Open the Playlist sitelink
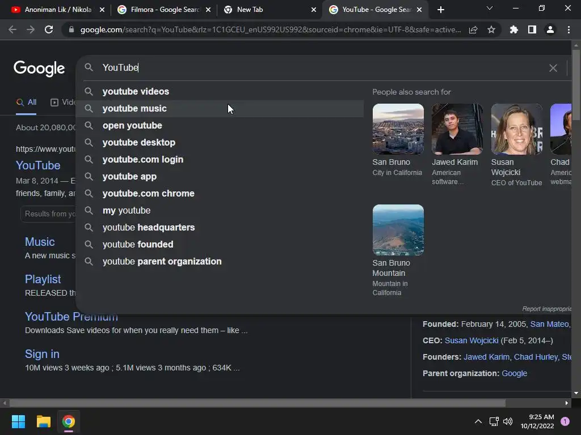 tap(43, 279)
